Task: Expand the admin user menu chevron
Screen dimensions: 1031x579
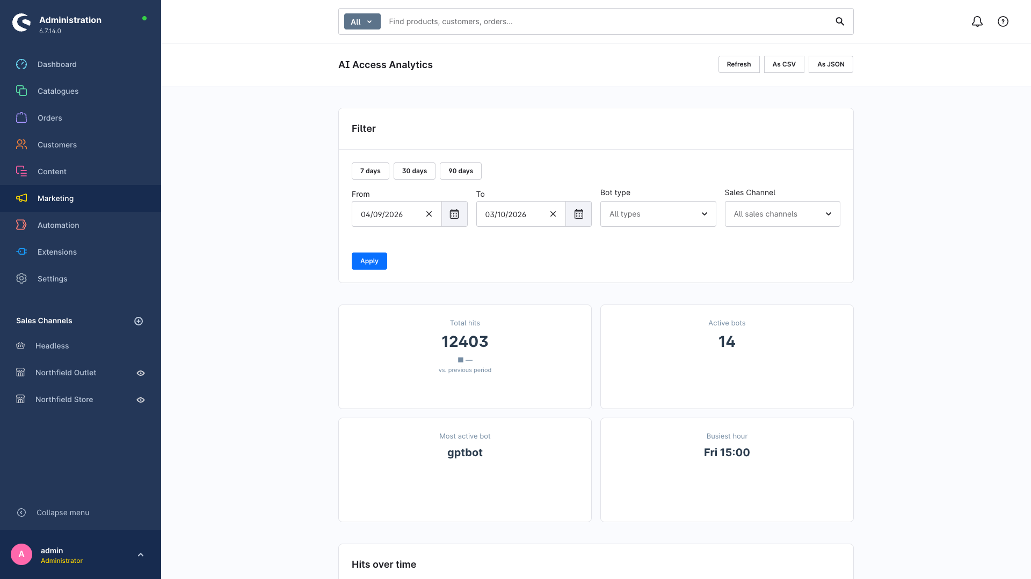Action: [x=141, y=555]
